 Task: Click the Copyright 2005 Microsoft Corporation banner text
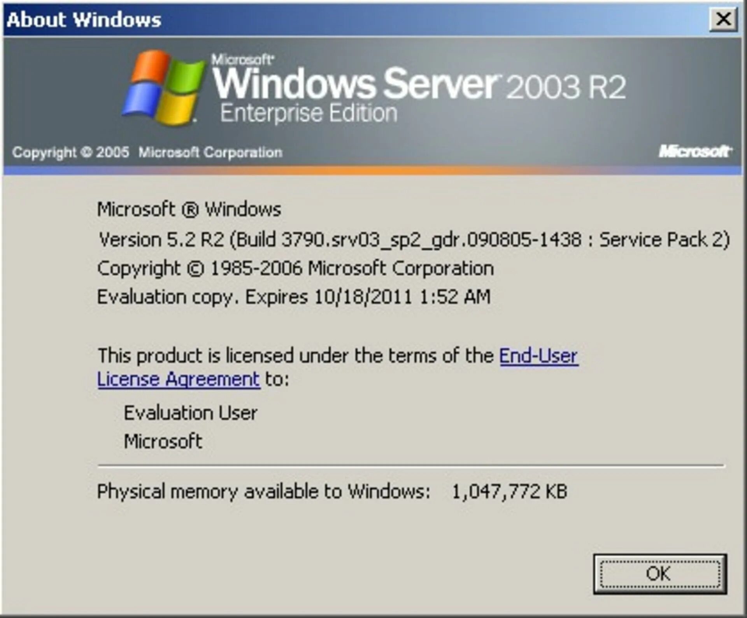[x=147, y=152]
